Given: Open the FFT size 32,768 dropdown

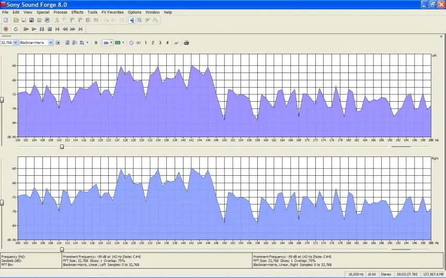Looking at the screenshot, I should (x=15, y=43).
